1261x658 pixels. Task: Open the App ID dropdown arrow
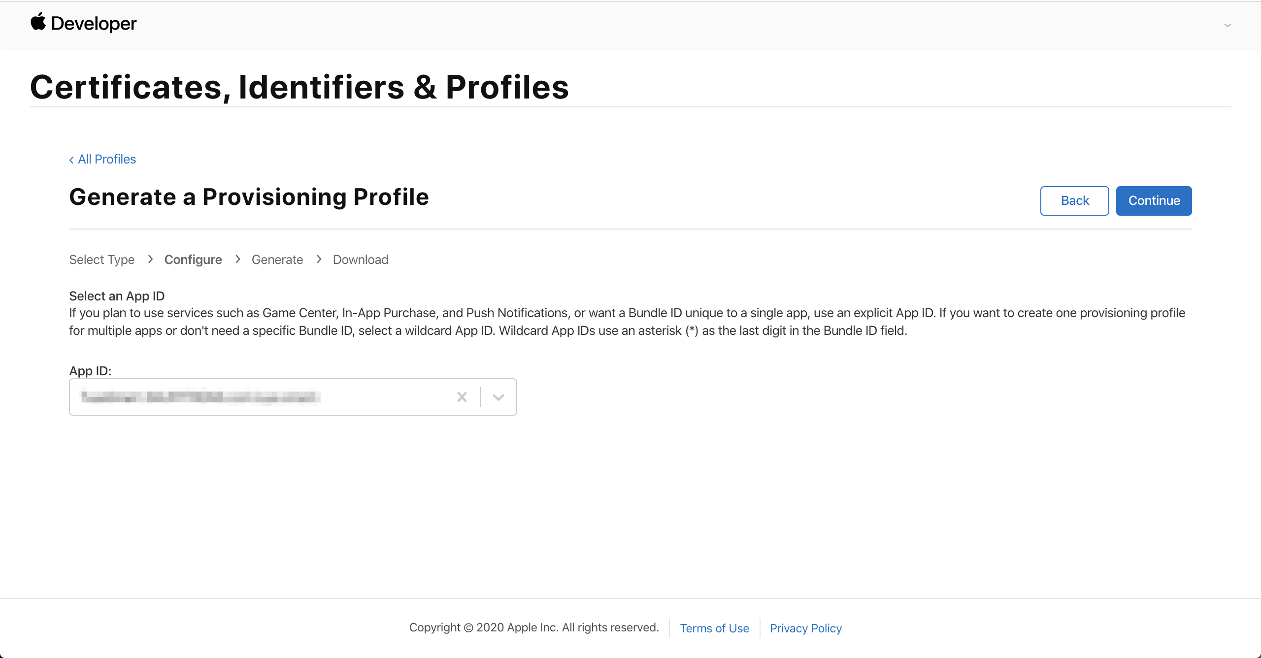click(498, 397)
